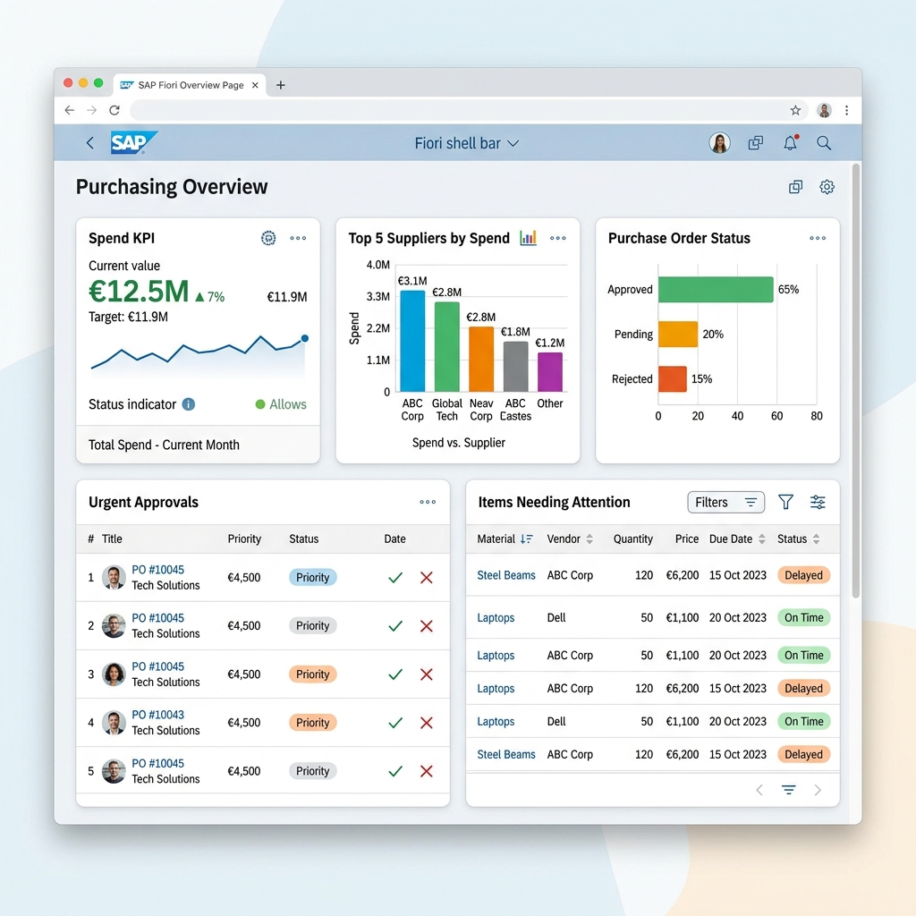Open Steel Beams link in first row
Image resolution: width=916 pixels, height=916 pixels.
(506, 575)
